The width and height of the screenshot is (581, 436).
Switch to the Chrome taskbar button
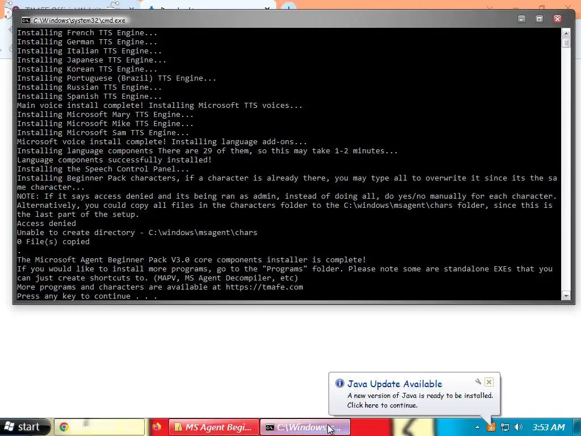click(99, 427)
